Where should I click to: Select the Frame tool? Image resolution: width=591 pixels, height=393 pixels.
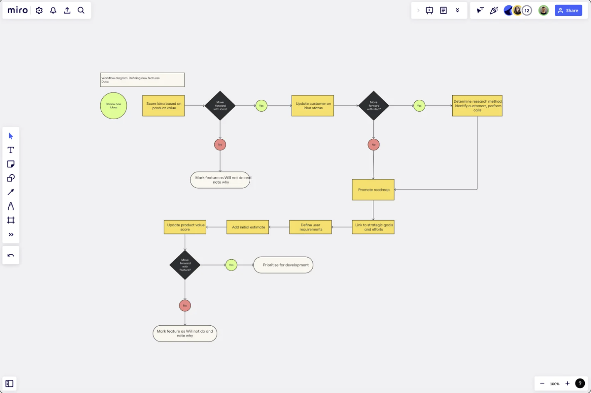pyautogui.click(x=11, y=220)
